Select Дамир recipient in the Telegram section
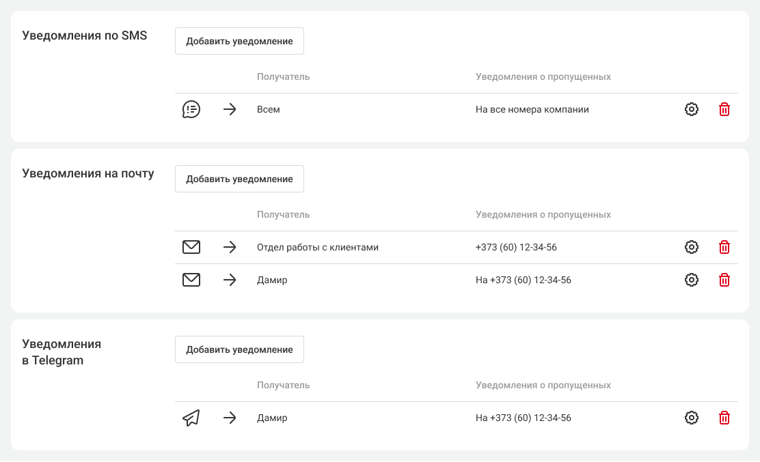Viewport: 760px width, 462px height. point(272,418)
